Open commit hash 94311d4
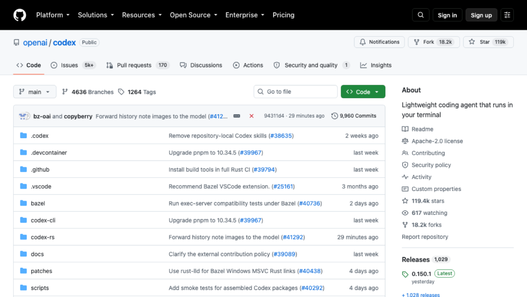 pos(274,116)
